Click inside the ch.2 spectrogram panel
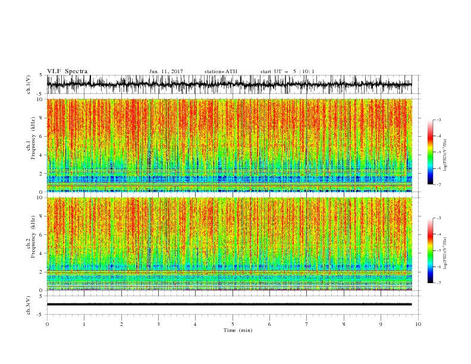Screen dimensions: 471x364 pos(229,244)
